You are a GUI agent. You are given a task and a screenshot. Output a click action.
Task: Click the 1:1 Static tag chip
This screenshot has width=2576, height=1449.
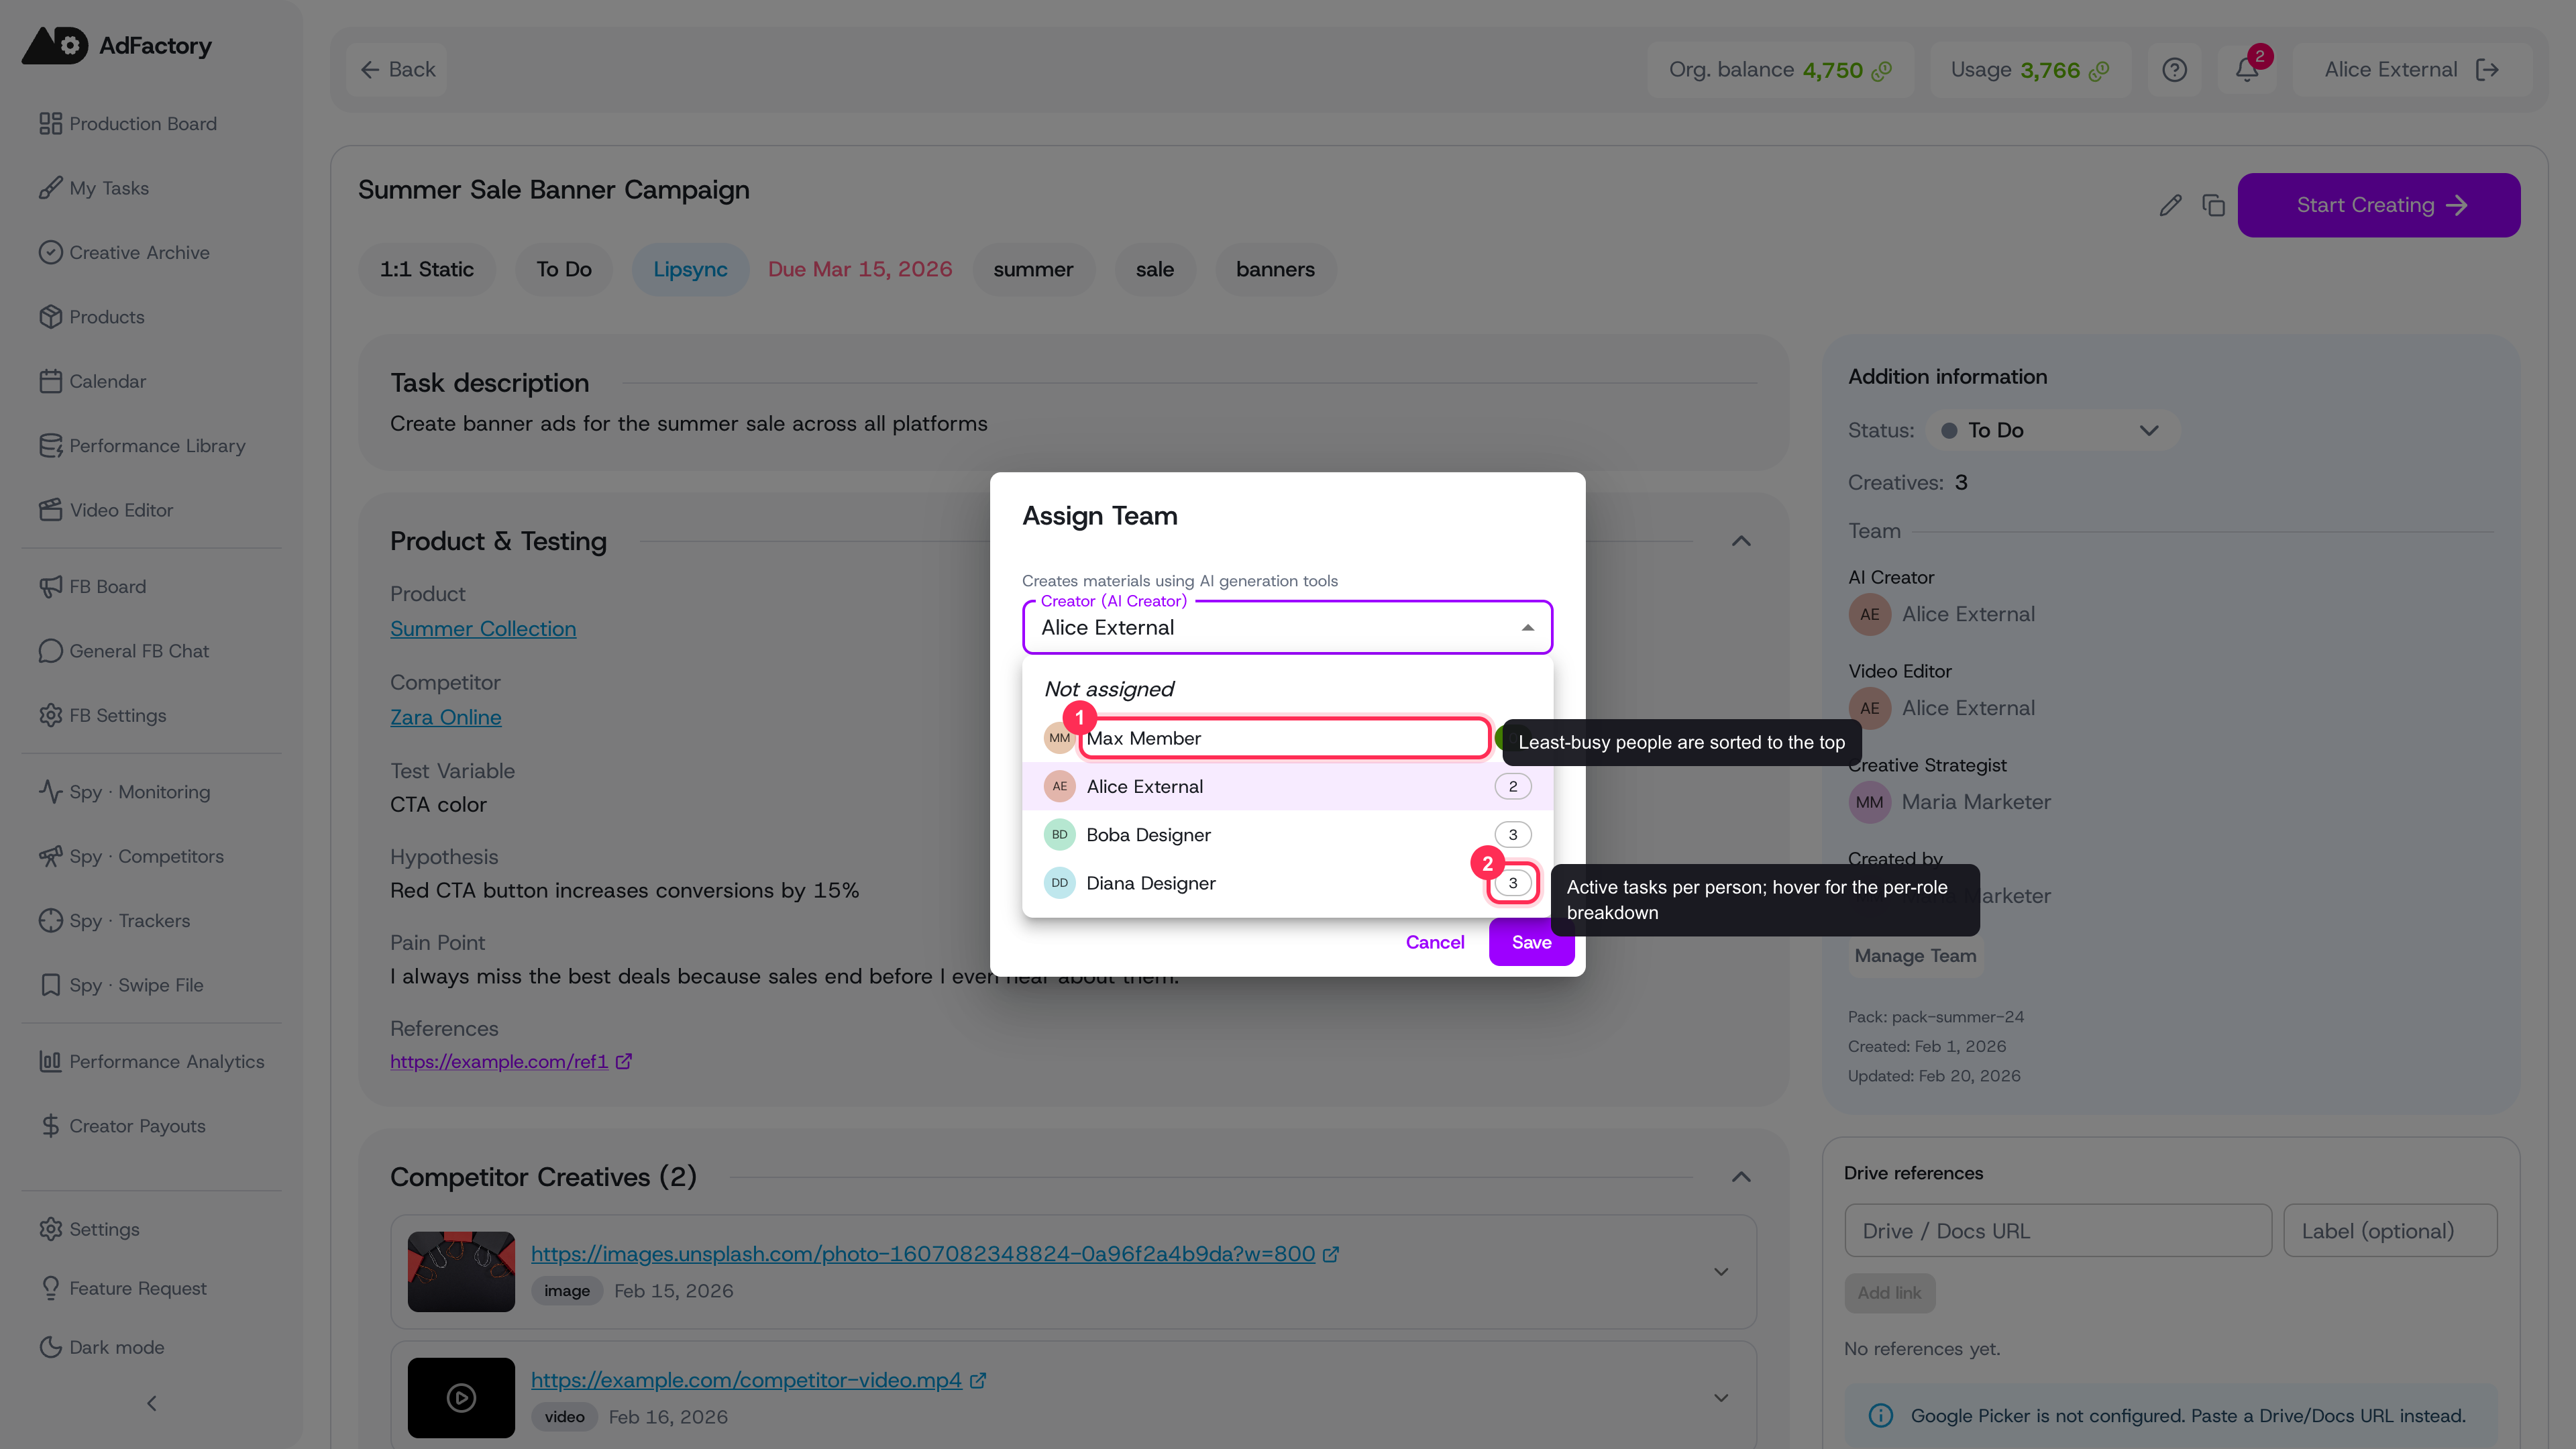[427, 269]
